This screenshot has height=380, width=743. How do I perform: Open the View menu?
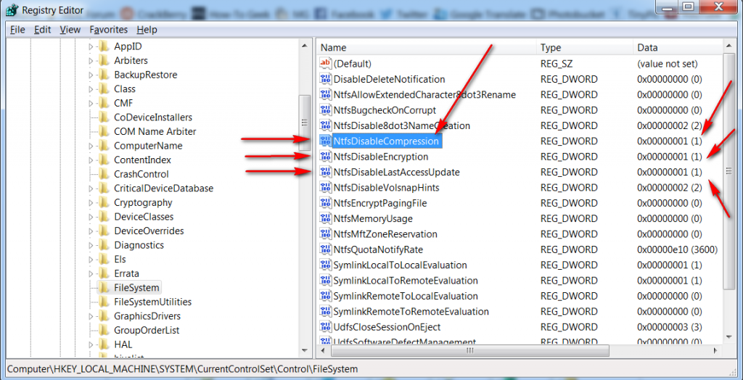70,30
